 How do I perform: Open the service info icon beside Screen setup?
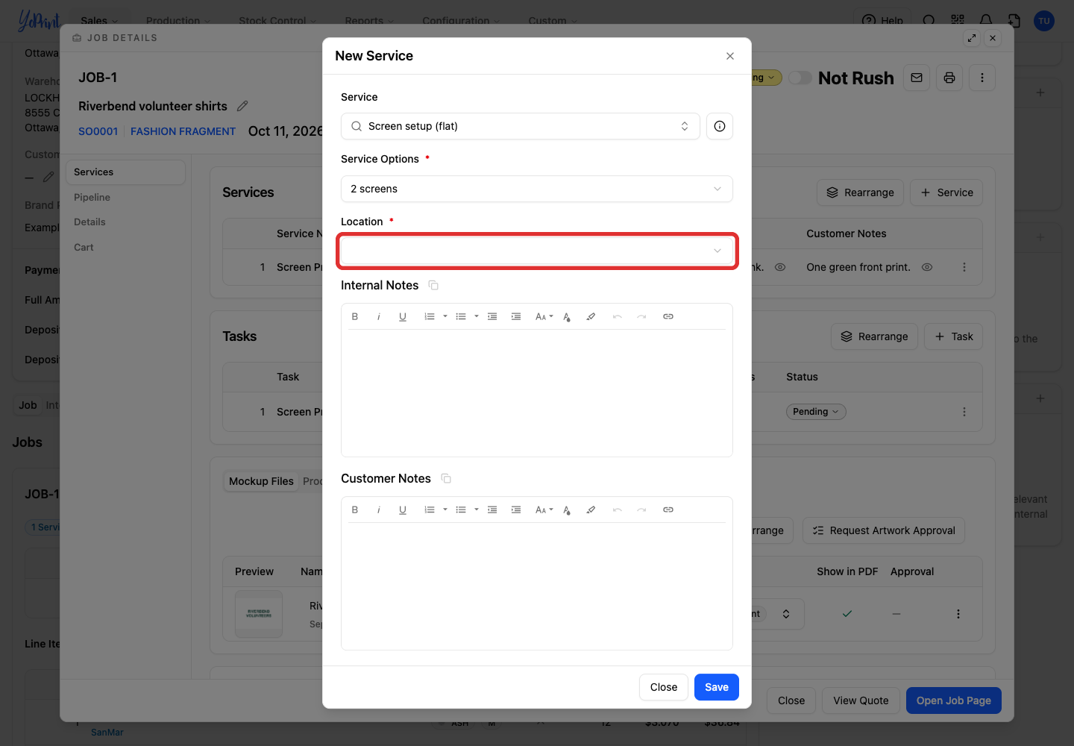pyautogui.click(x=720, y=126)
